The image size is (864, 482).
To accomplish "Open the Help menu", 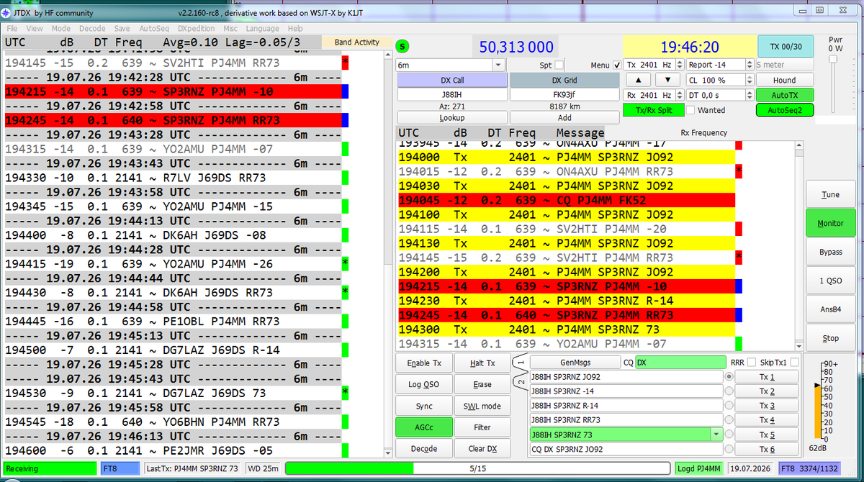I will (295, 29).
